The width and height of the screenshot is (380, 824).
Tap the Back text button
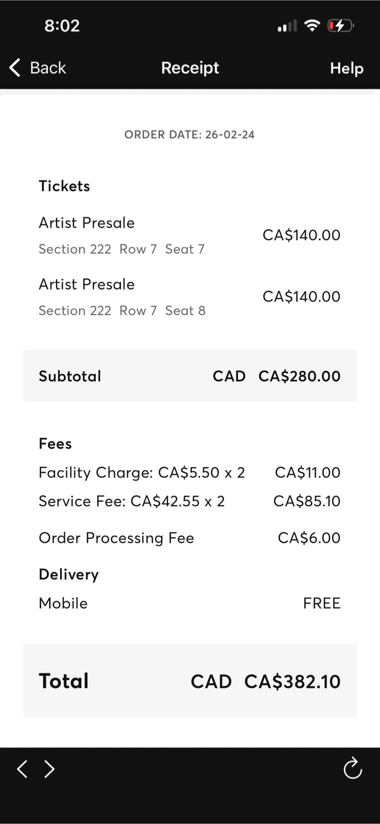point(48,68)
